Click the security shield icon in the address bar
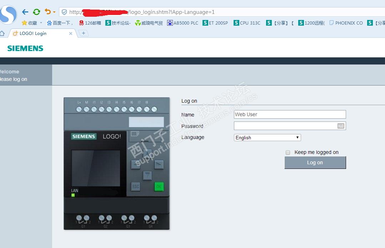 click(64, 12)
